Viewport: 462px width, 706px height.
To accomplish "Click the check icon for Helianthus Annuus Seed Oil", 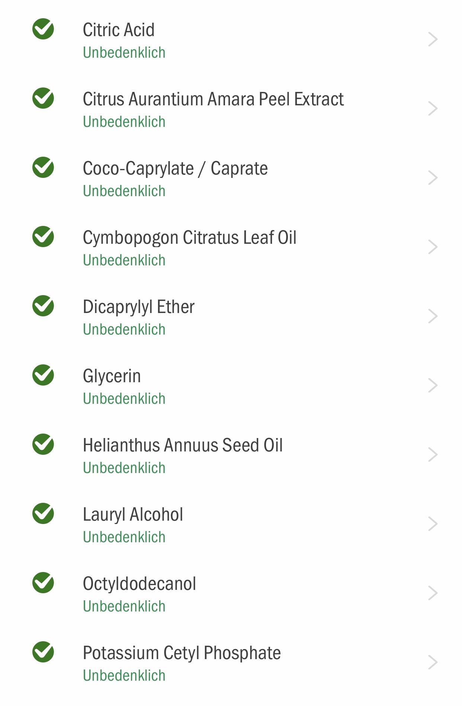I will [x=43, y=444].
